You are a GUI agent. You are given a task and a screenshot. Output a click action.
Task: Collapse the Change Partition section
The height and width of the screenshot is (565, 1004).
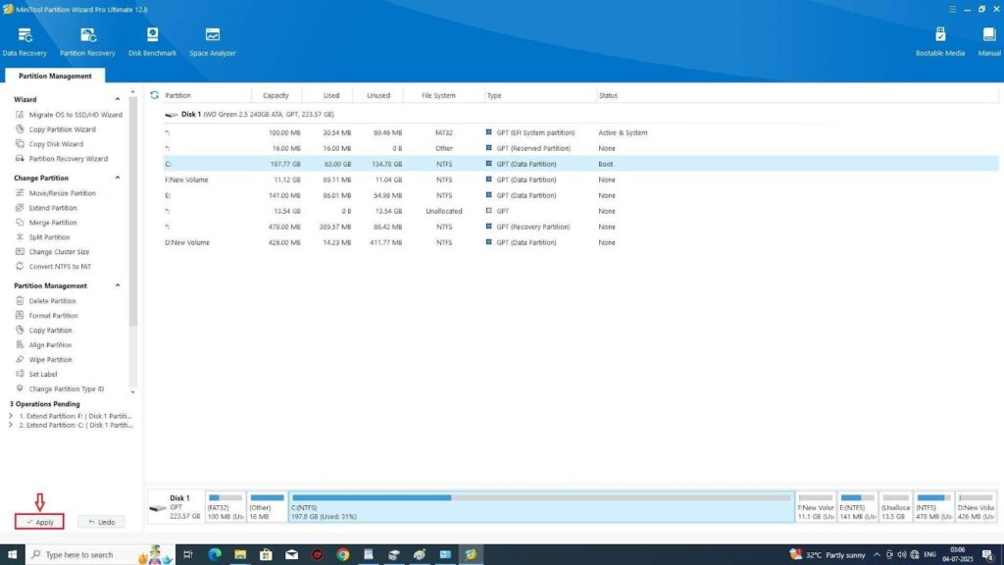[x=119, y=178]
